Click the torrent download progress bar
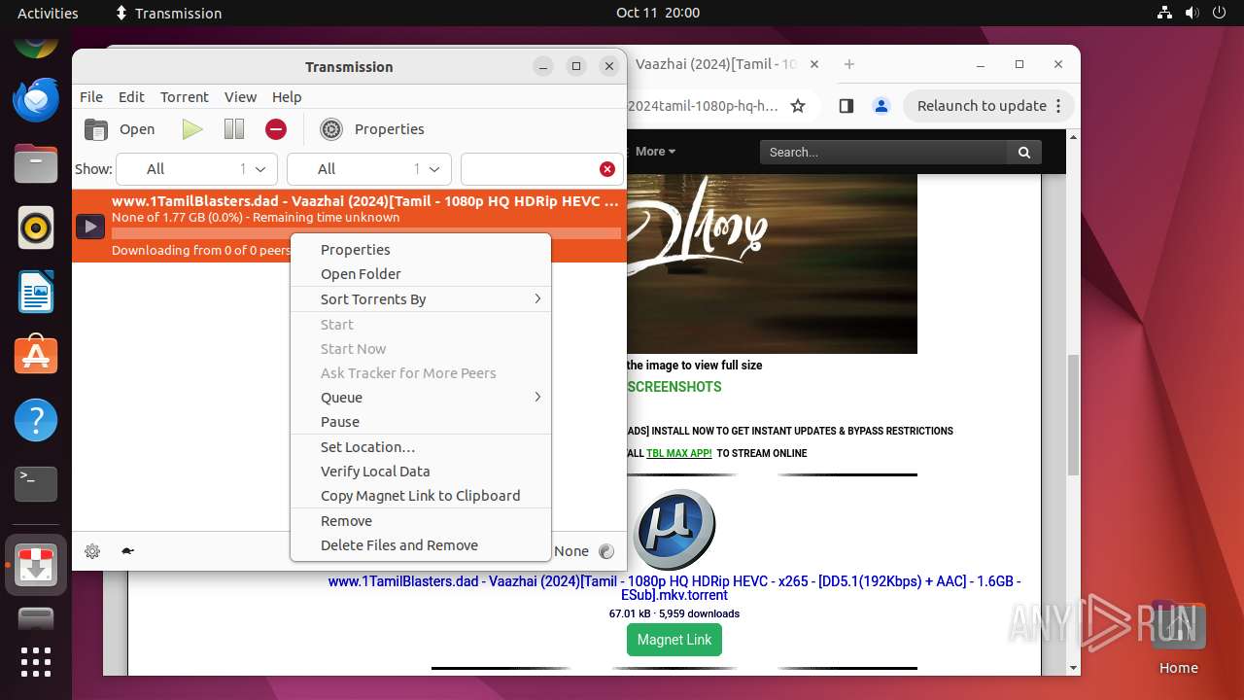 click(366, 233)
